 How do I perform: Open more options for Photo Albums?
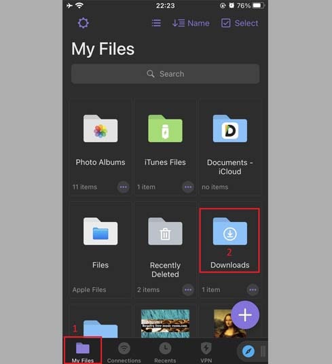click(123, 187)
